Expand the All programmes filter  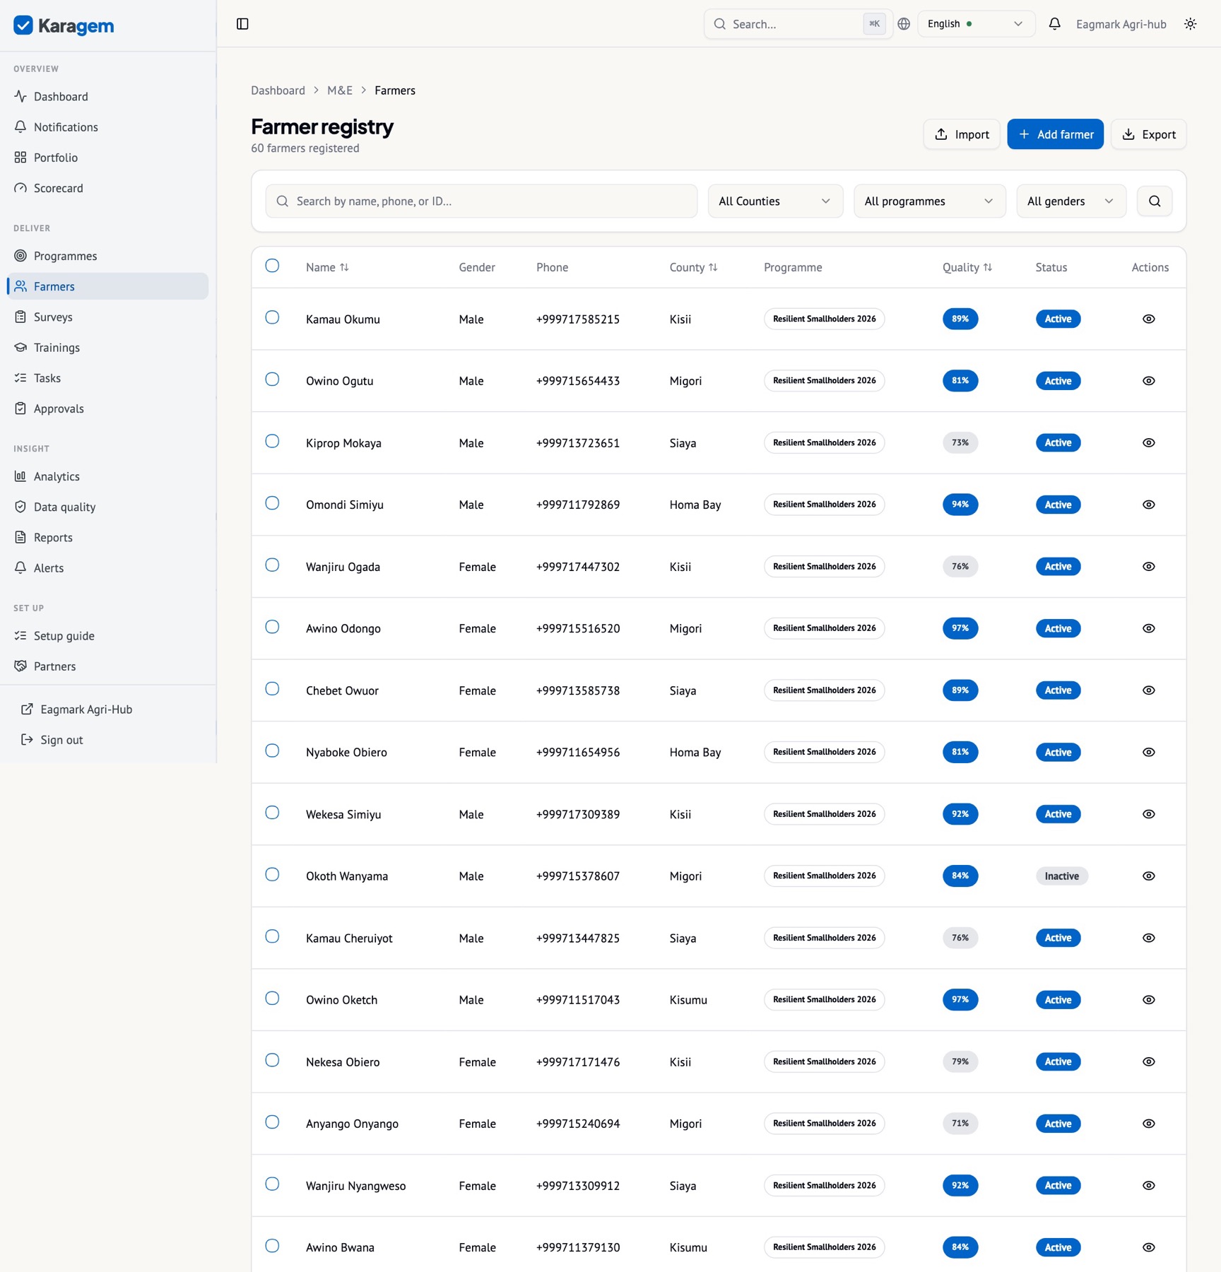tap(929, 201)
